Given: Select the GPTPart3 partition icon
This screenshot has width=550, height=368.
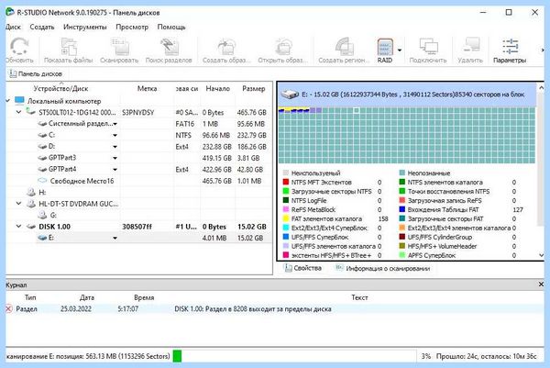Looking at the screenshot, I should pos(42,158).
